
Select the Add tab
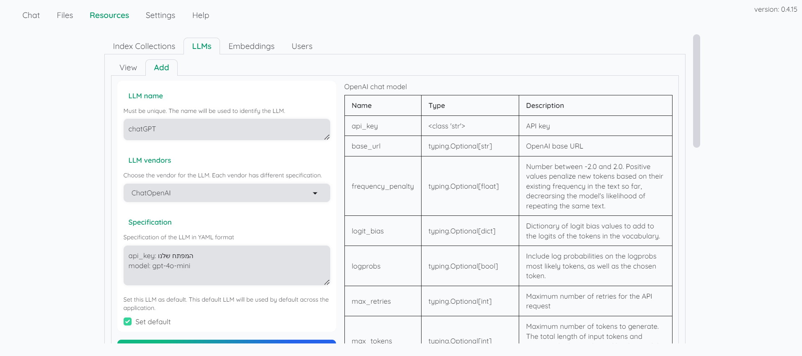pos(161,68)
